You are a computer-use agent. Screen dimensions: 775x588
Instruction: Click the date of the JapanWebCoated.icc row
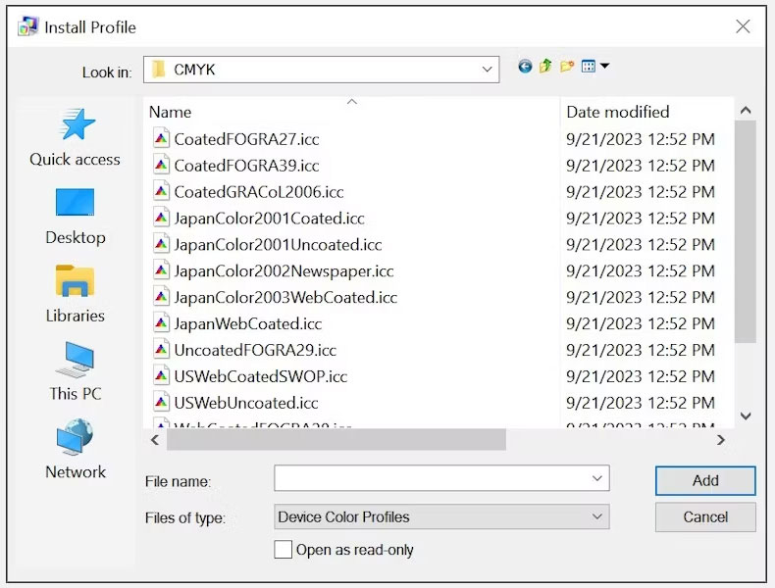point(641,323)
